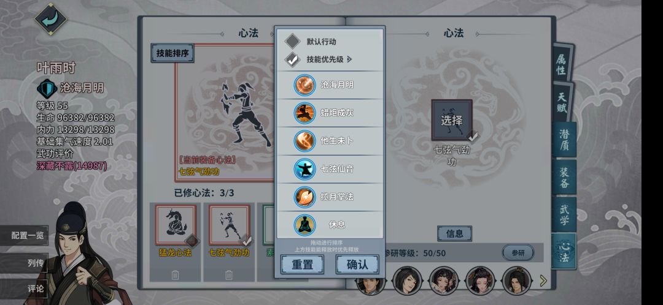Click the 确认 button

(x=357, y=265)
